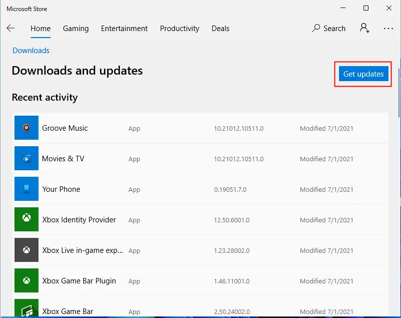The image size is (401, 318).
Task: Click the Your Phone modified date
Action: pos(326,189)
